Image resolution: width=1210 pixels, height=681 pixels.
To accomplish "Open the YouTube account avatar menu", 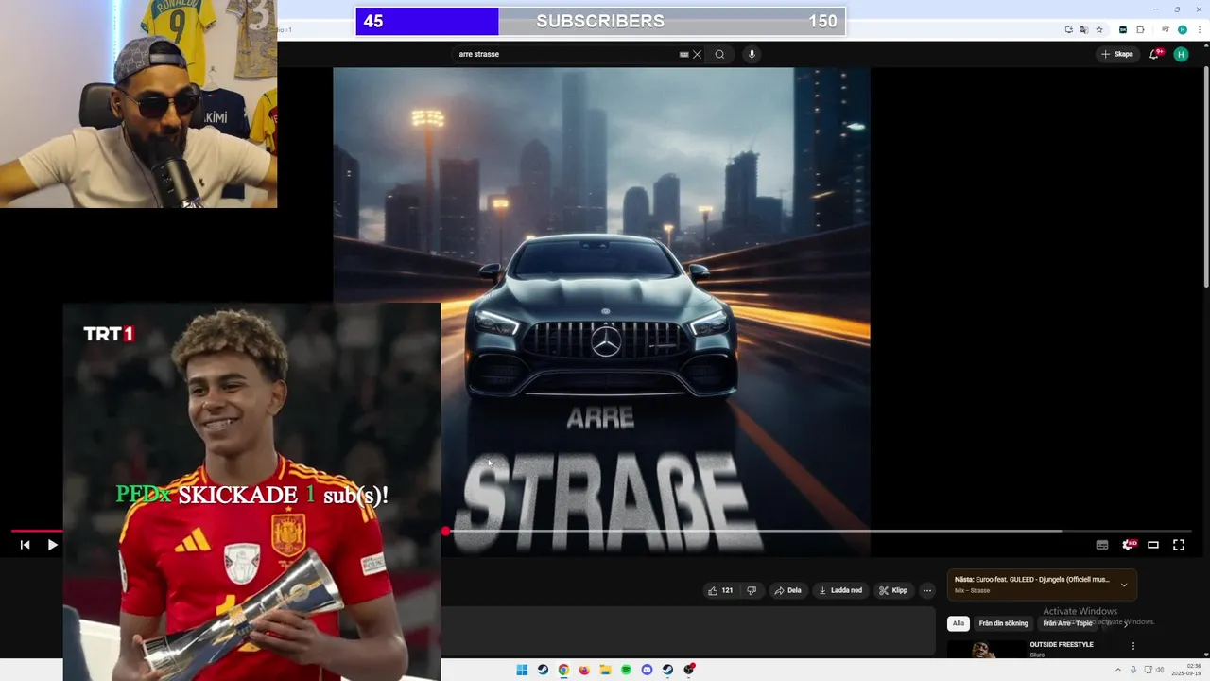I will pyautogui.click(x=1181, y=54).
